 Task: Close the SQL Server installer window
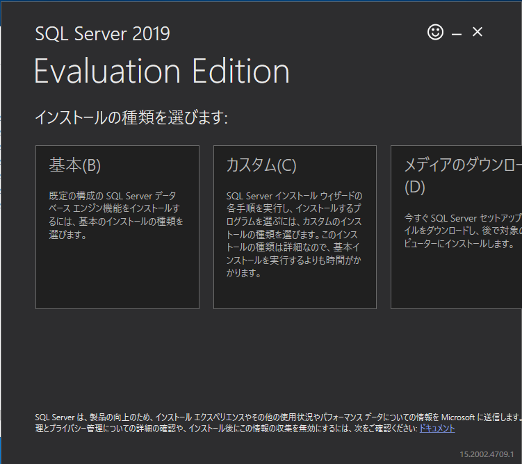[478, 32]
